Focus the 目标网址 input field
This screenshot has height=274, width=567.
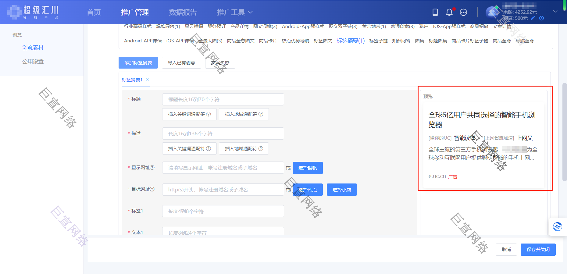point(223,190)
